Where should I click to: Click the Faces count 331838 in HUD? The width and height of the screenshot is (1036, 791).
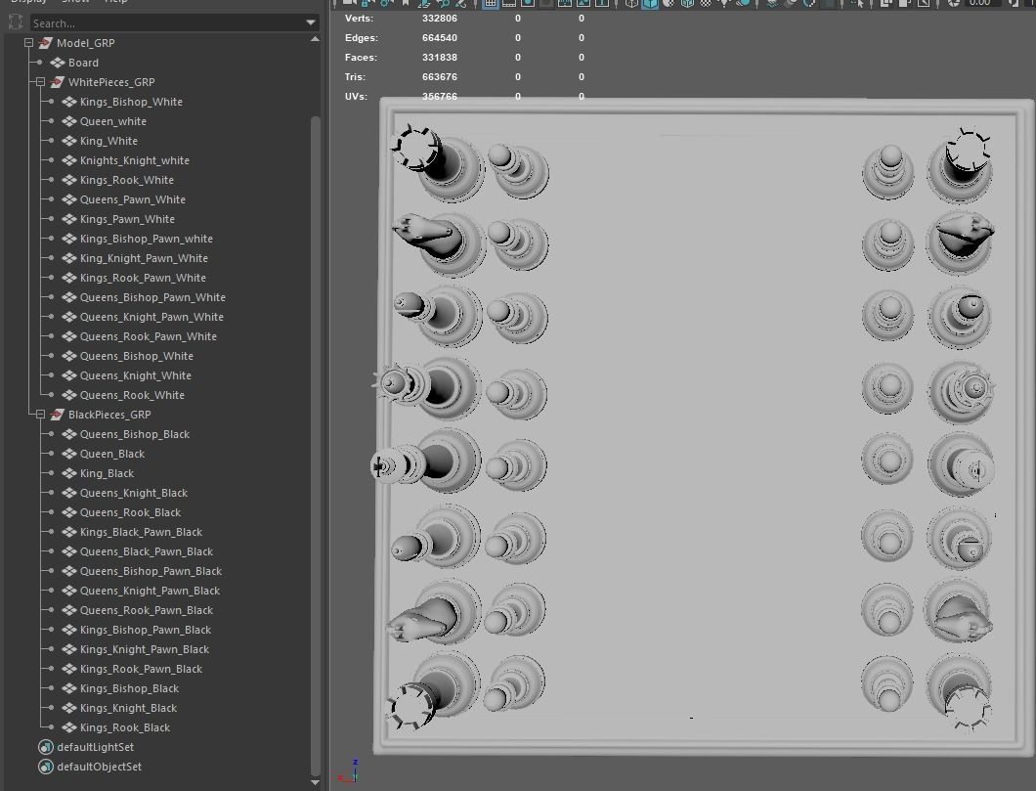click(440, 58)
